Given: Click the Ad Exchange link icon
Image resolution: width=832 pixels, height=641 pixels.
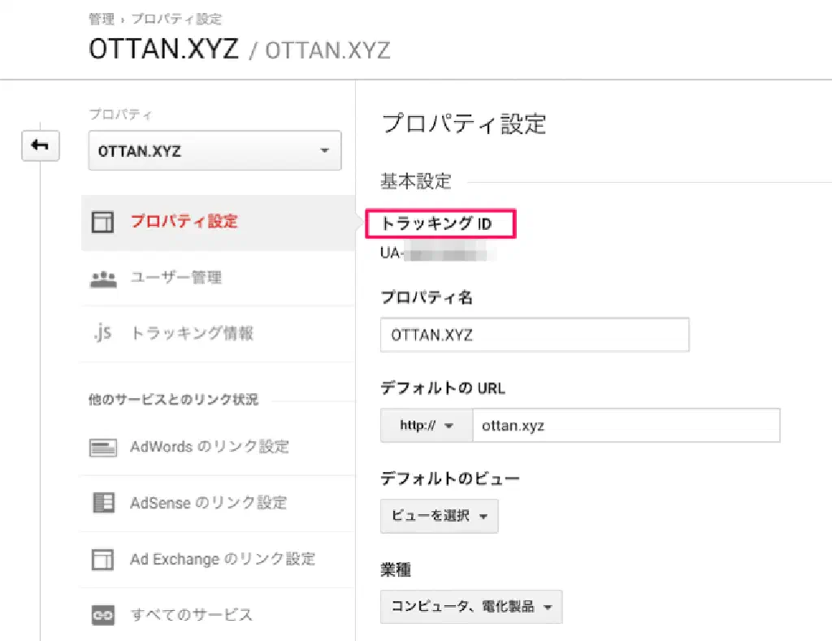Looking at the screenshot, I should 102,559.
